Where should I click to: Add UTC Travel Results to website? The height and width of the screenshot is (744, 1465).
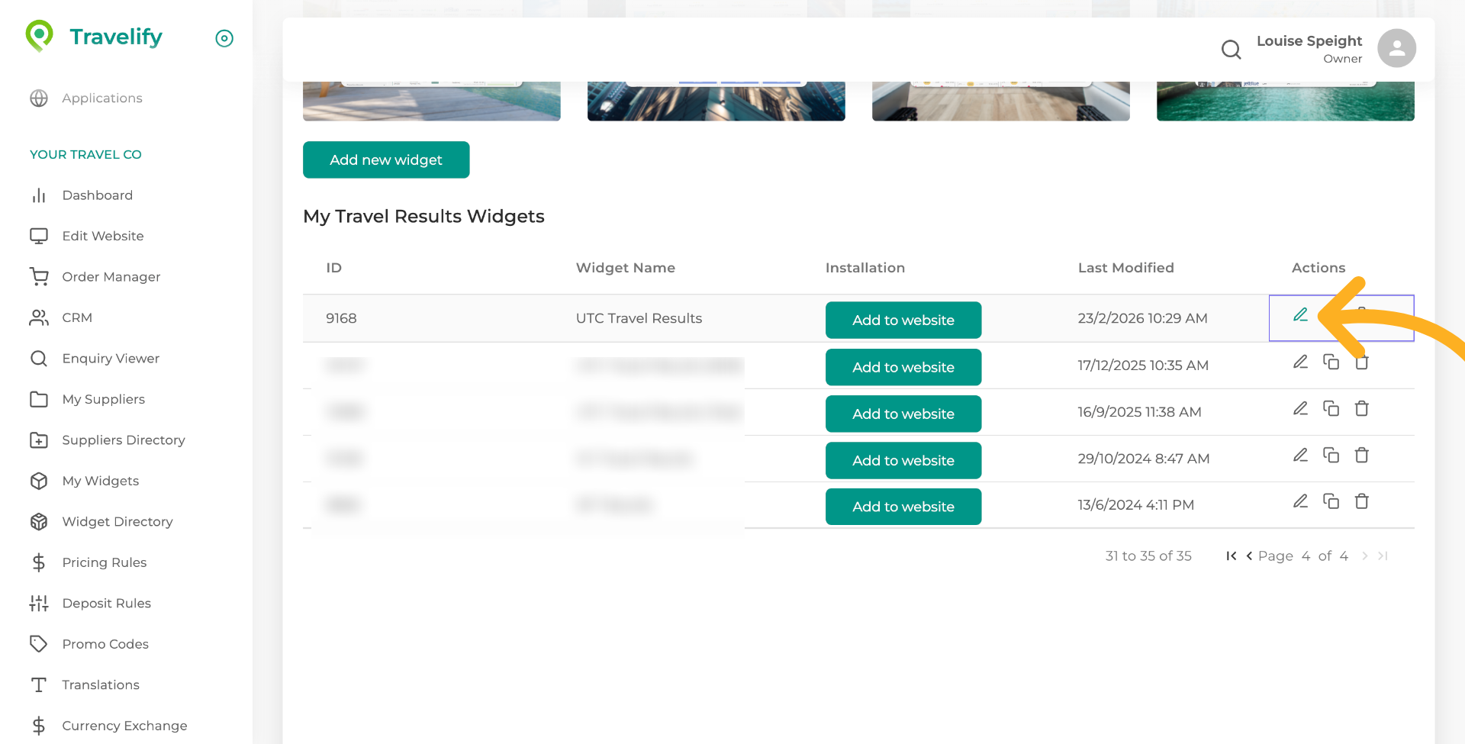[x=903, y=320]
